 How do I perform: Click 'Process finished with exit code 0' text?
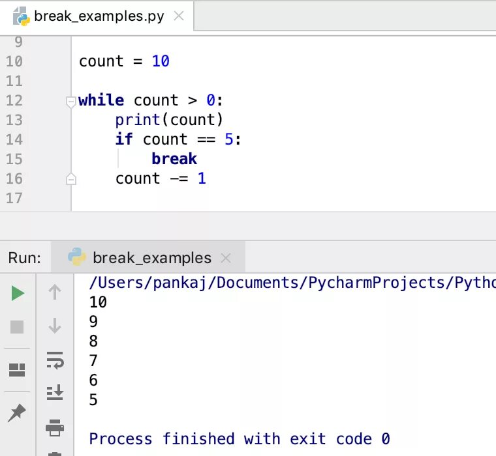[240, 439]
